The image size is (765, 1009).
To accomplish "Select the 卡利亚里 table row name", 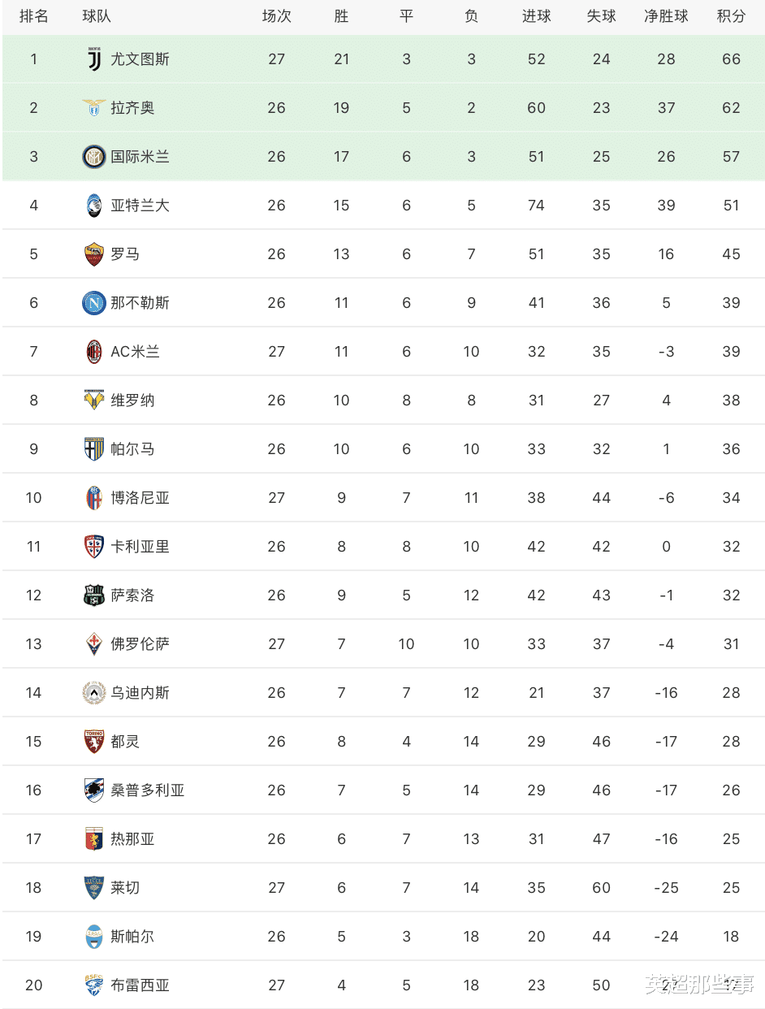I will click(x=140, y=547).
